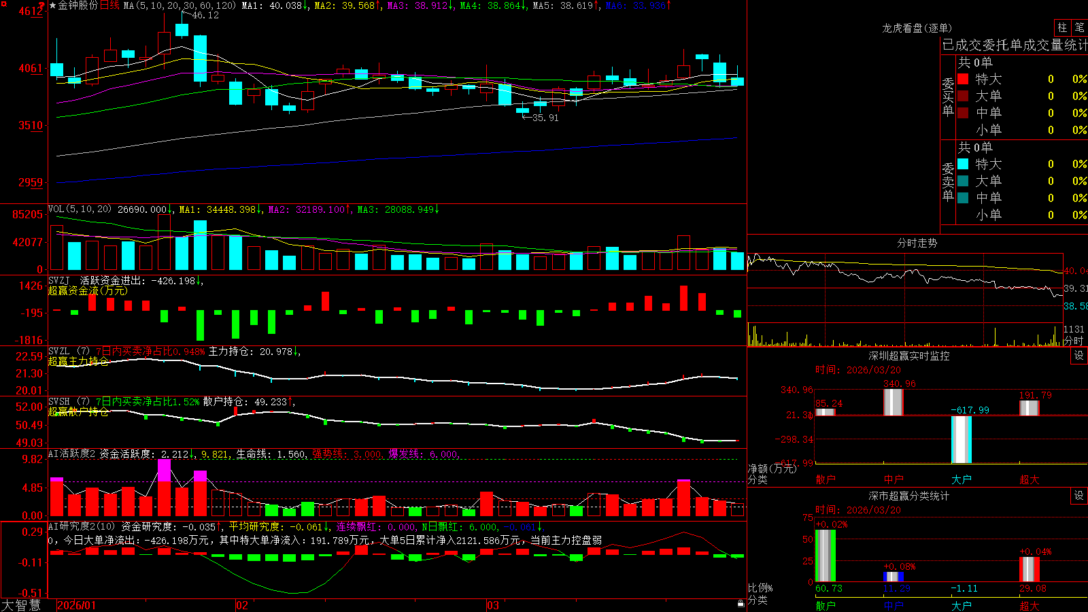Click the 金钟股份 stock name
Screen dimensions: 1088x612
point(78,5)
